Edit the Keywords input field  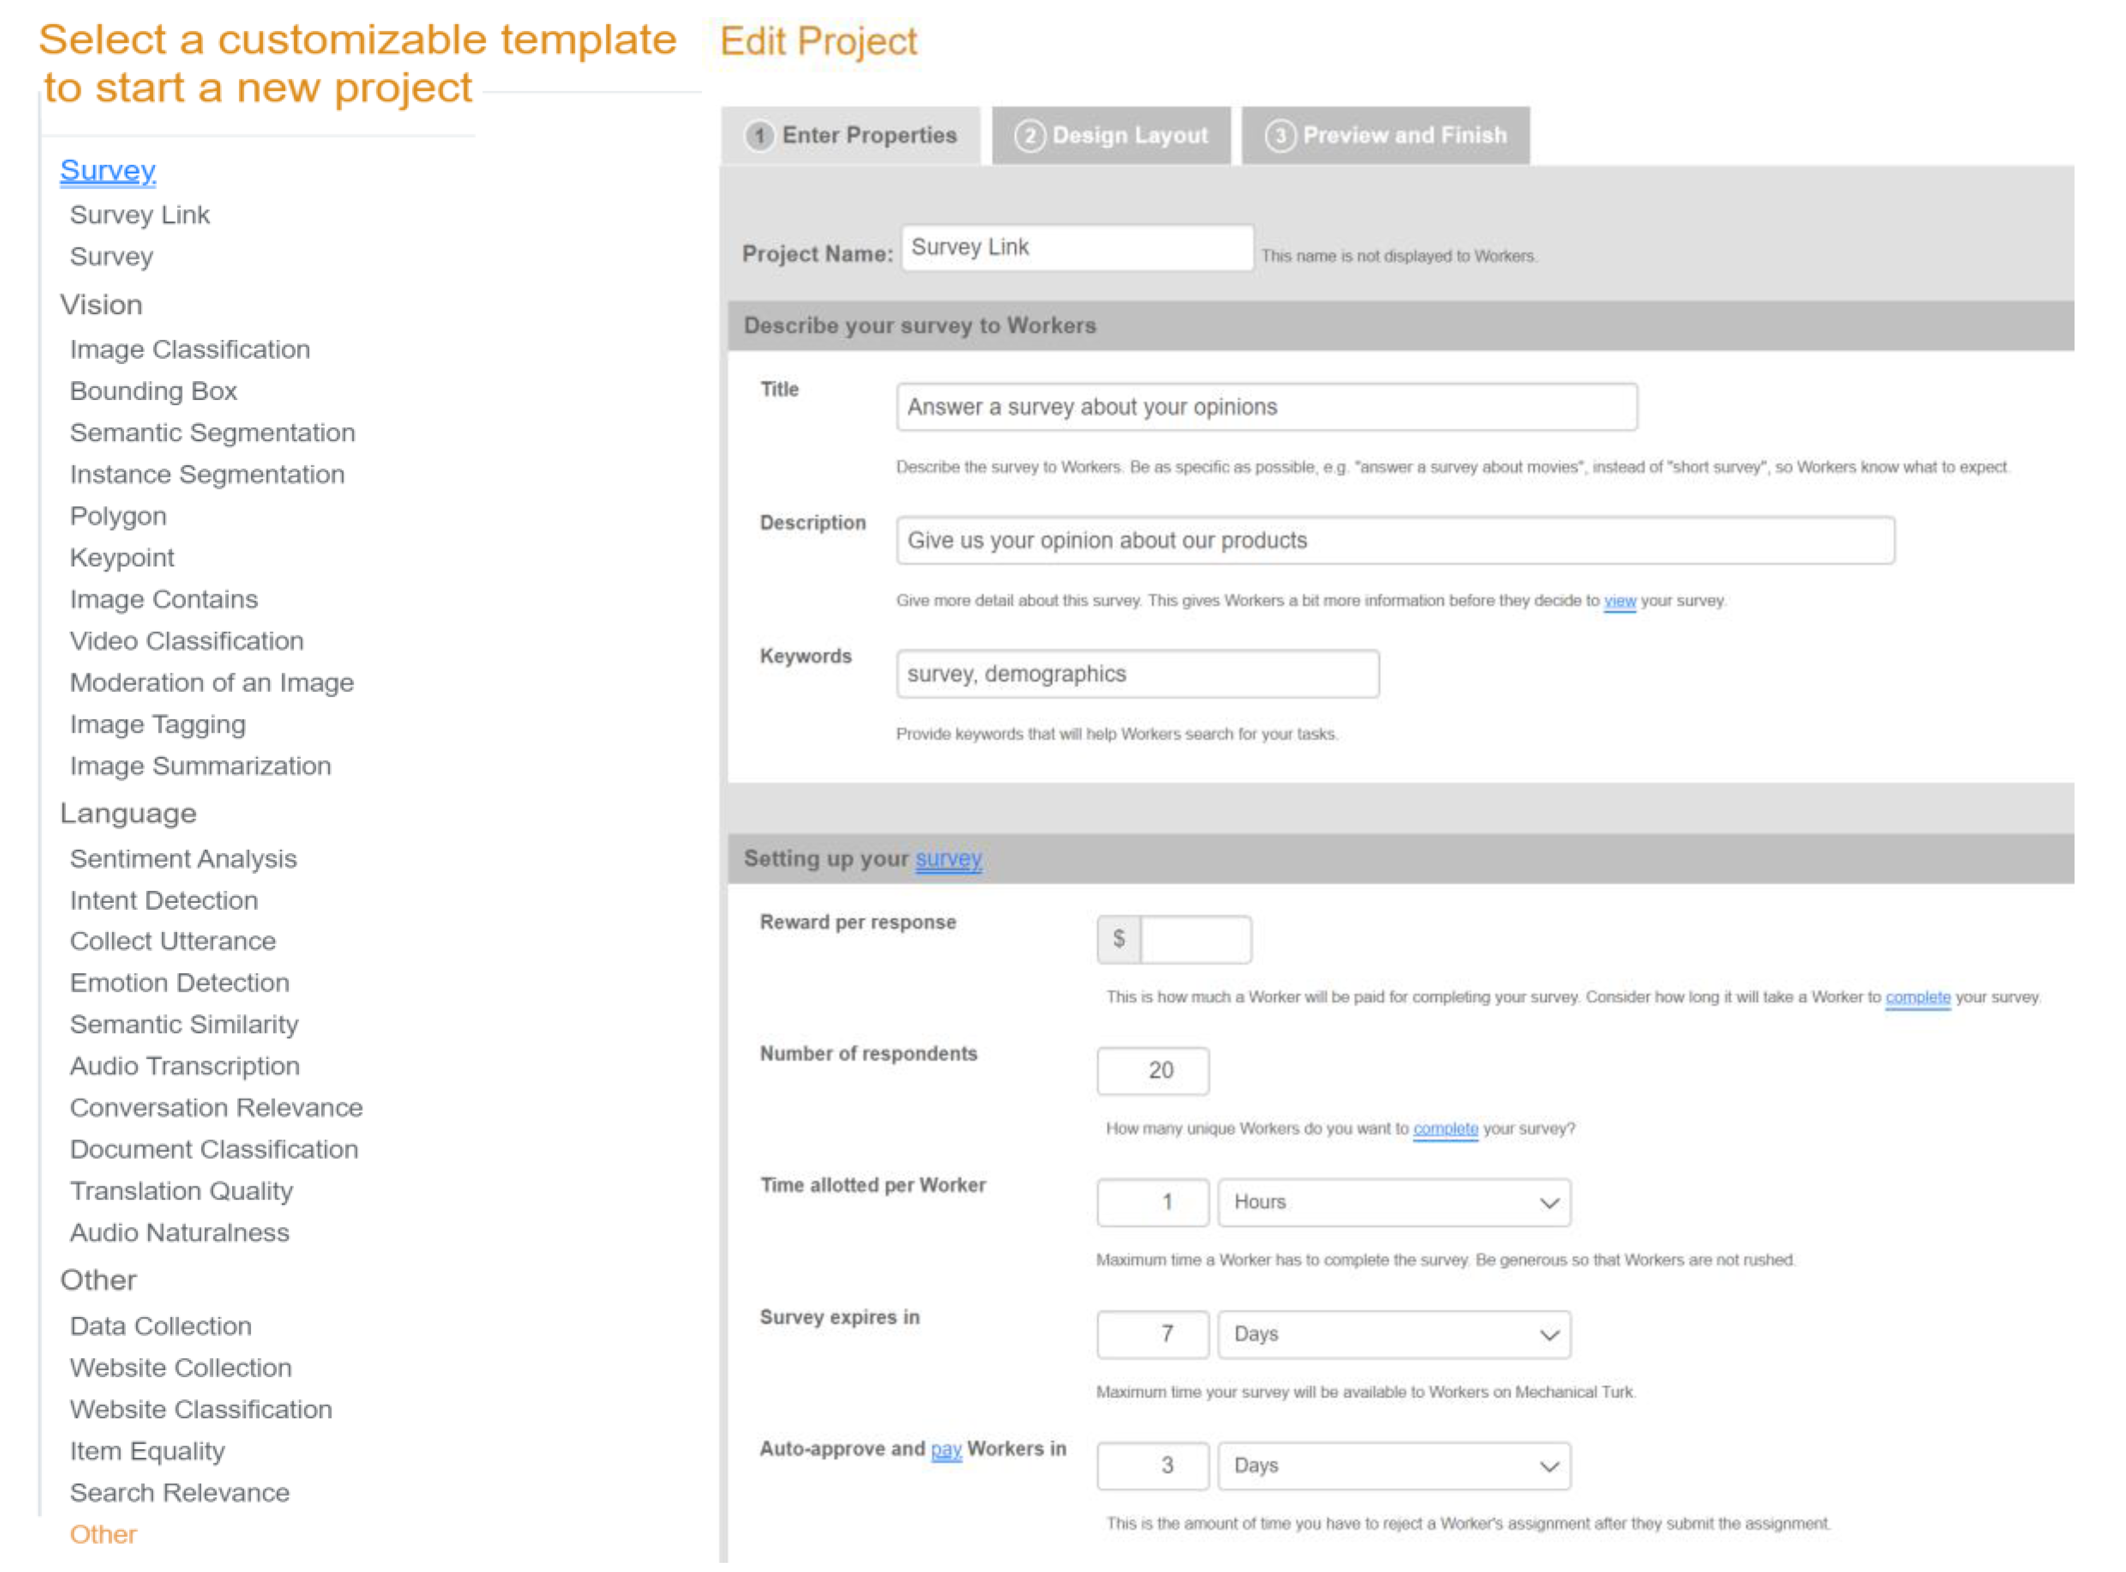[x=1137, y=674]
